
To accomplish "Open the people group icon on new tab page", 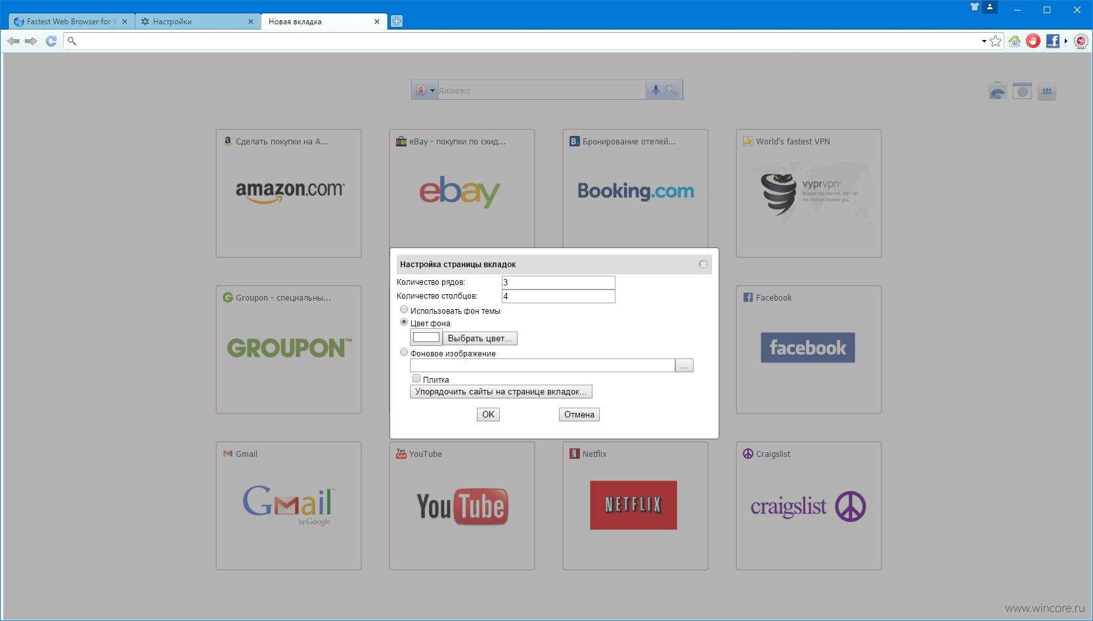I will (x=1047, y=91).
